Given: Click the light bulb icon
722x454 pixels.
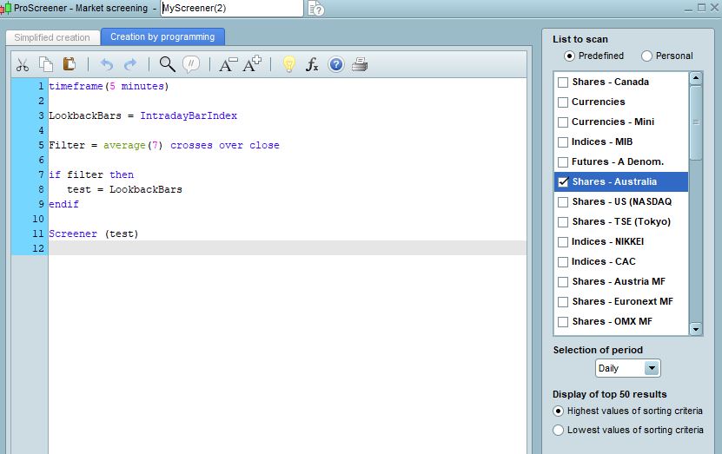Looking at the screenshot, I should [x=288, y=64].
